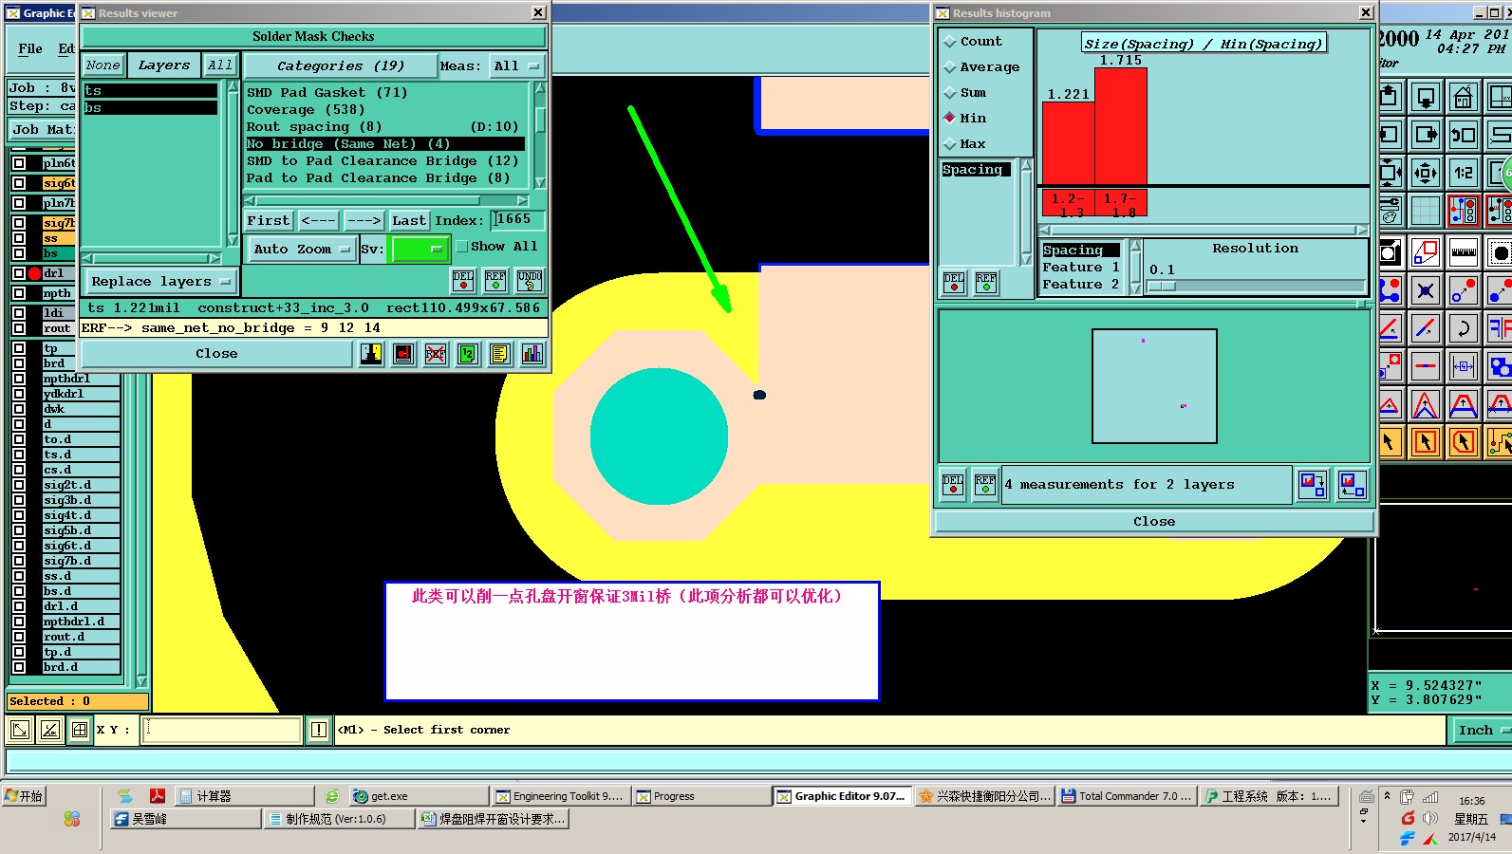Viewport: 1512px width, 854px height.
Task: Select 'SMD to Pad Clearance Bridge (12)' category
Action: click(383, 161)
